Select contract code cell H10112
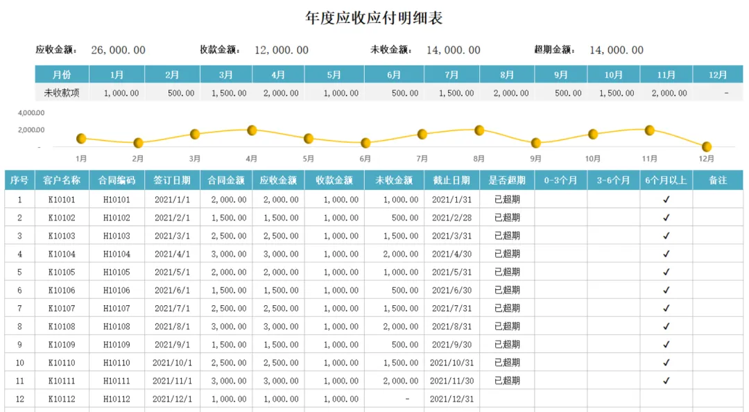This screenshot has height=412, width=749. pos(117,400)
